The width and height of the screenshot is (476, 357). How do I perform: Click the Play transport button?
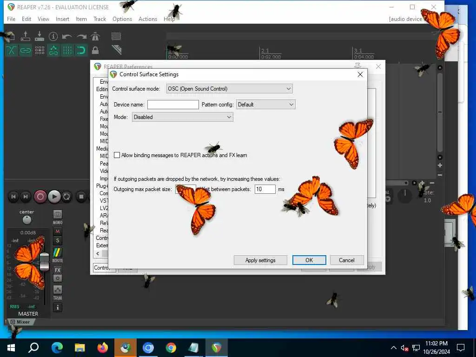tap(54, 197)
